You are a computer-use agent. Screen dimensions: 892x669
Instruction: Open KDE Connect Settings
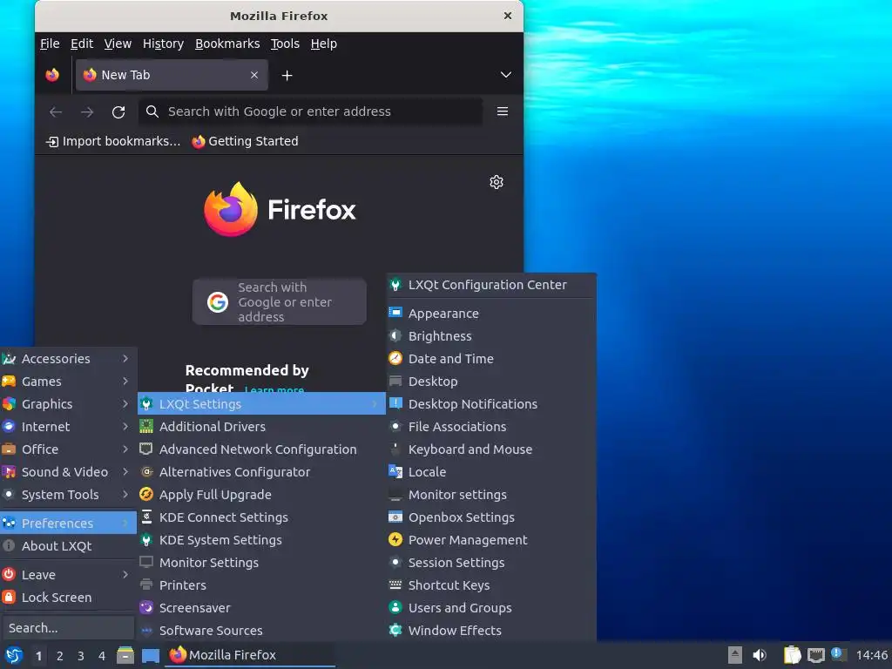click(x=261, y=517)
